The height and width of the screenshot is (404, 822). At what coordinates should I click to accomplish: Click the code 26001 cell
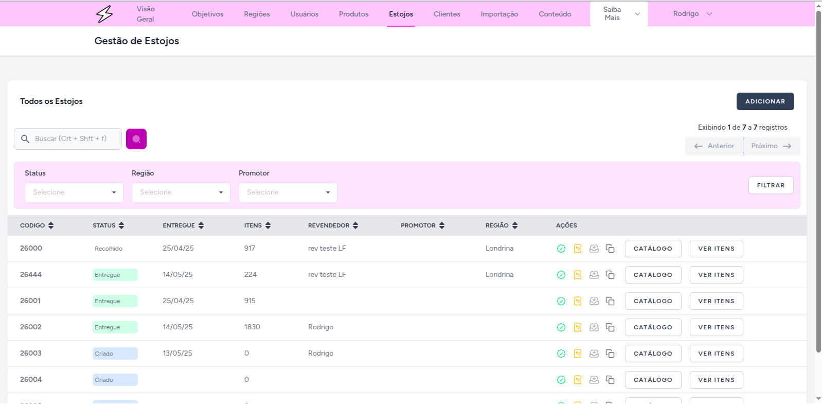coord(30,301)
